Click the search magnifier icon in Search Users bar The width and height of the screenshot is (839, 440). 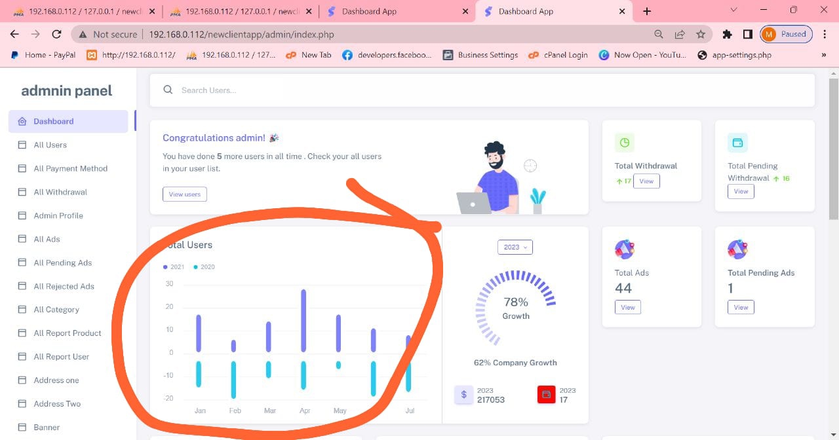(x=168, y=90)
